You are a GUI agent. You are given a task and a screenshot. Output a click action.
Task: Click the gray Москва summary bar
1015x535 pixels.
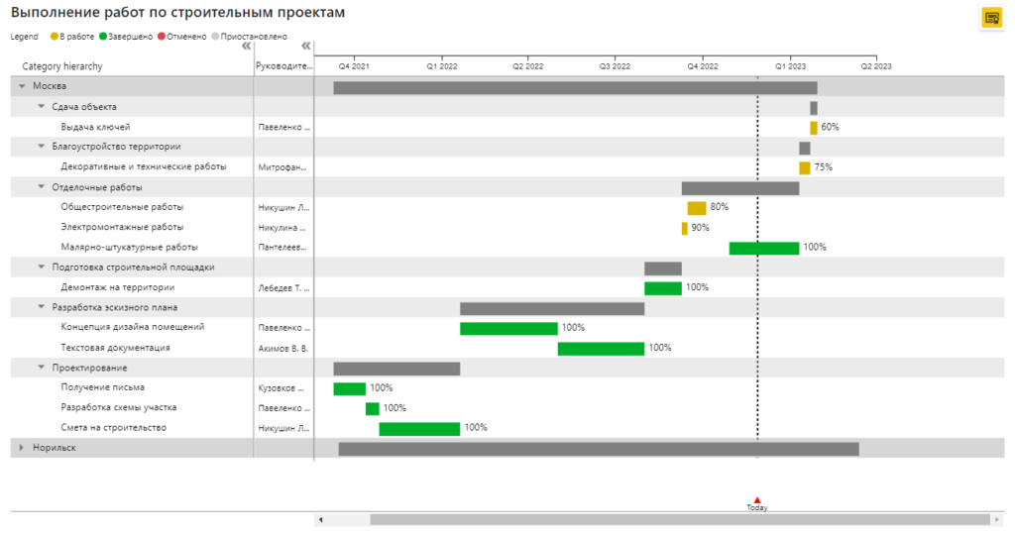tap(576, 88)
